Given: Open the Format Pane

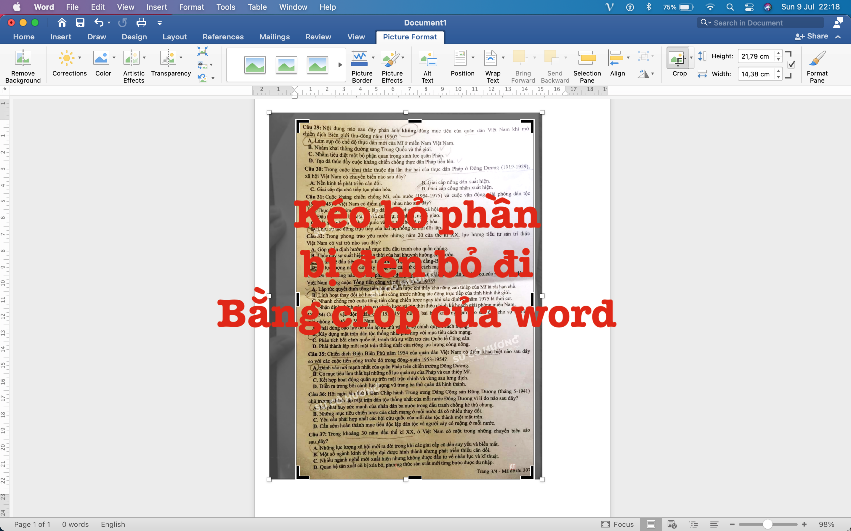Looking at the screenshot, I should (817, 66).
